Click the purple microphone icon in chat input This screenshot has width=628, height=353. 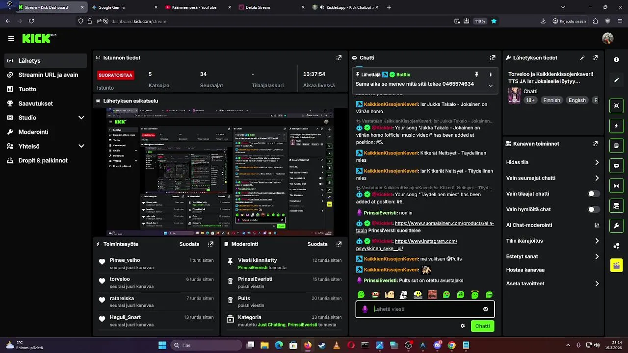point(365,309)
